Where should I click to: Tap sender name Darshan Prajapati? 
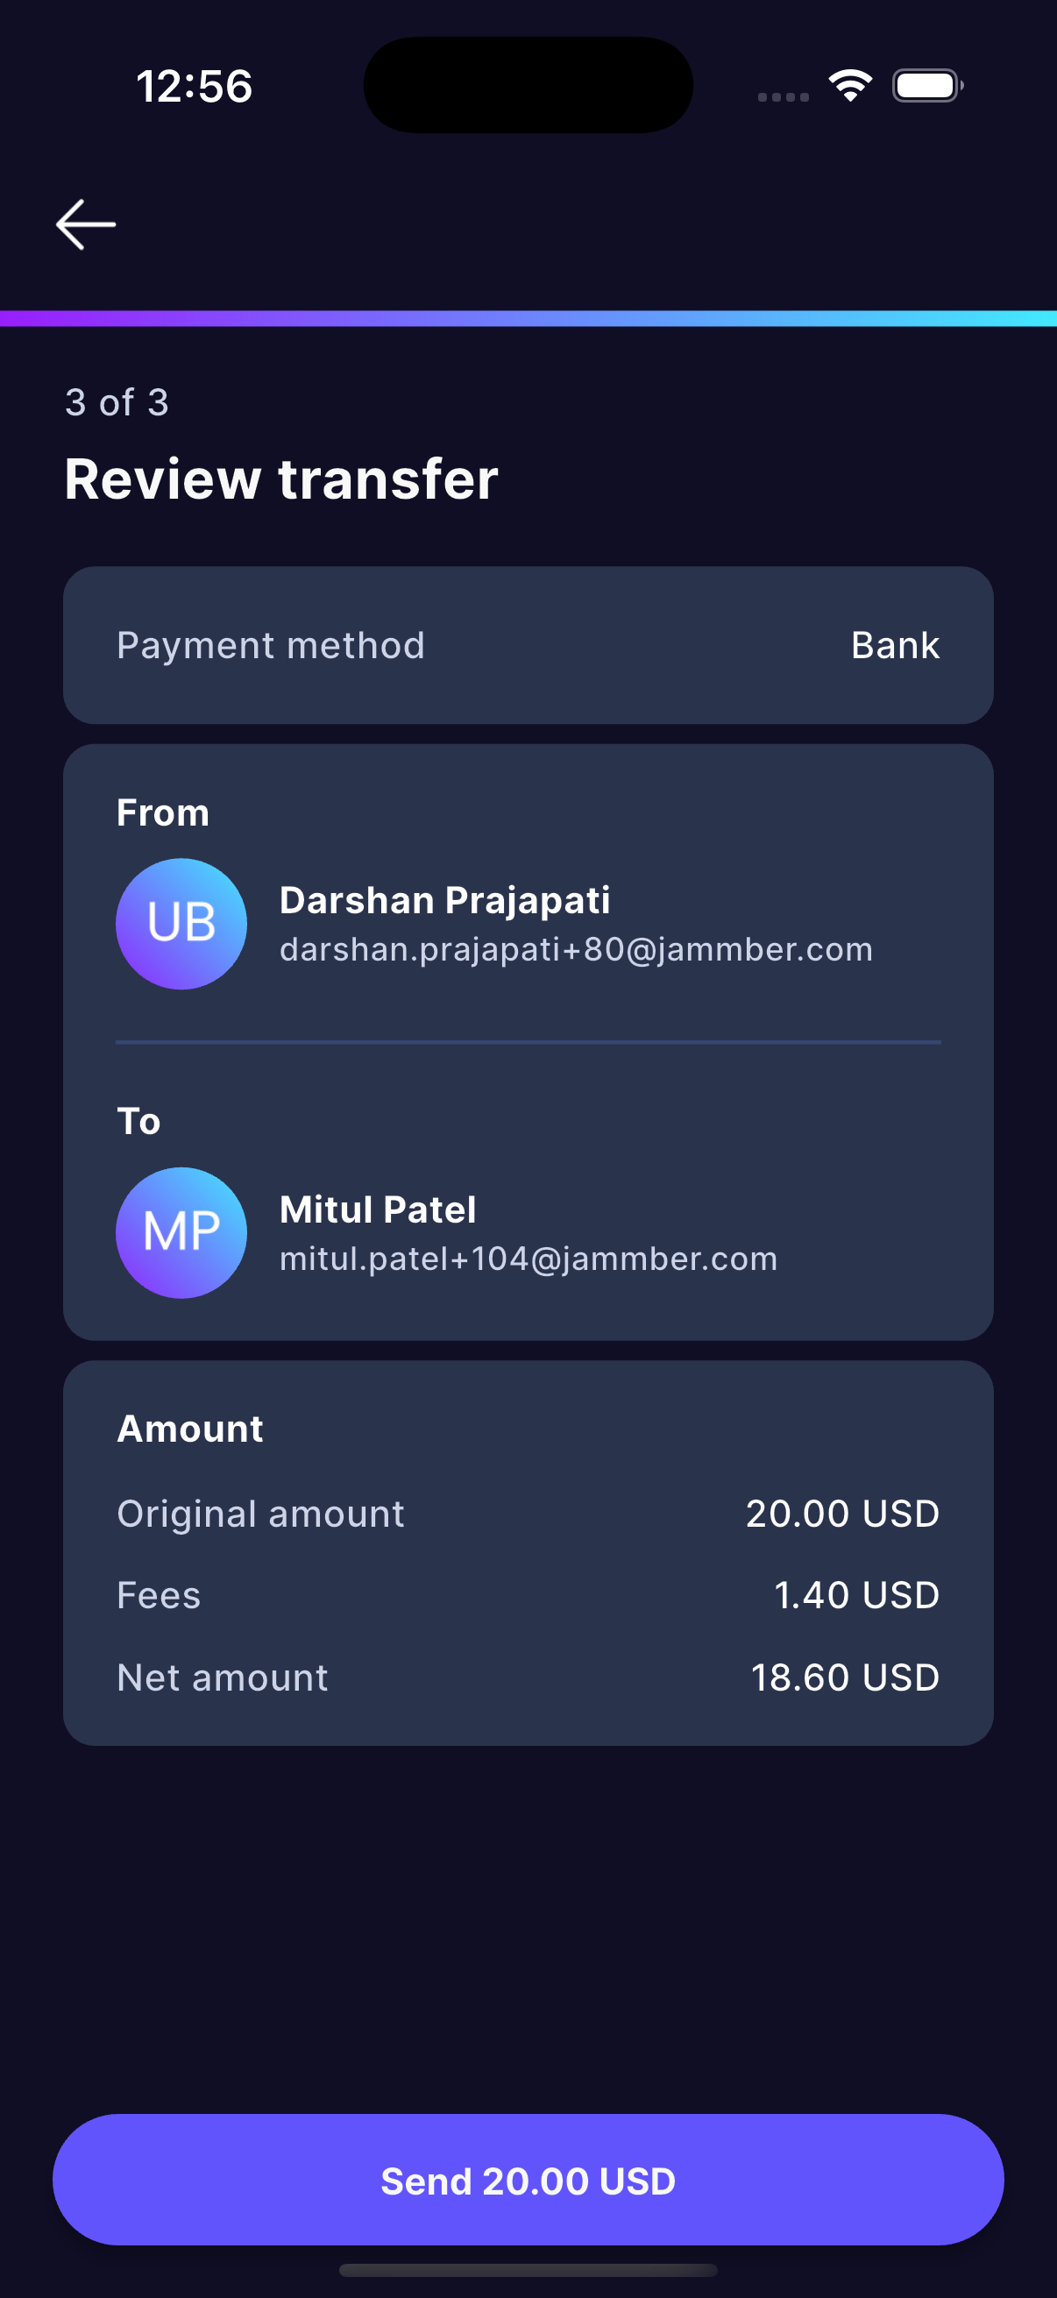pyautogui.click(x=444, y=900)
